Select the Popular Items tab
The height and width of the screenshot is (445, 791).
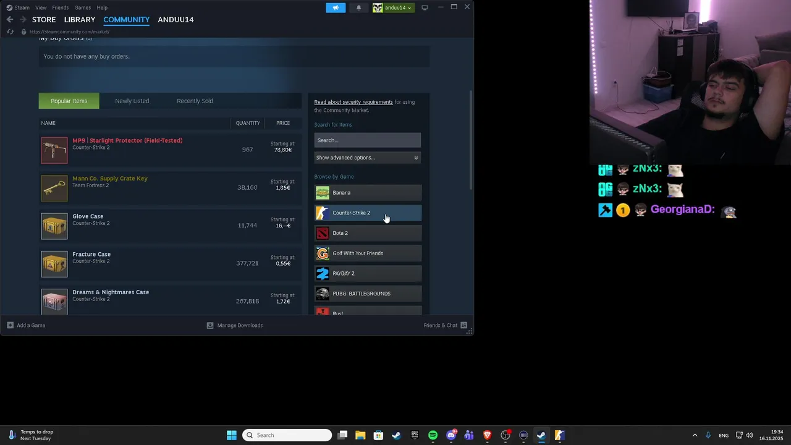69,101
